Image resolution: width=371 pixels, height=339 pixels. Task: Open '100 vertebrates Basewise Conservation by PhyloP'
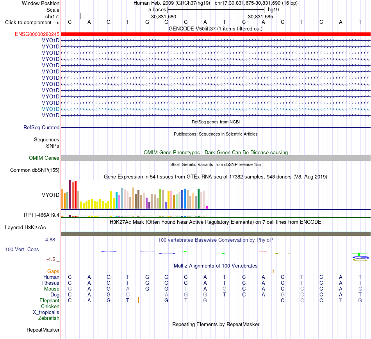point(215,240)
